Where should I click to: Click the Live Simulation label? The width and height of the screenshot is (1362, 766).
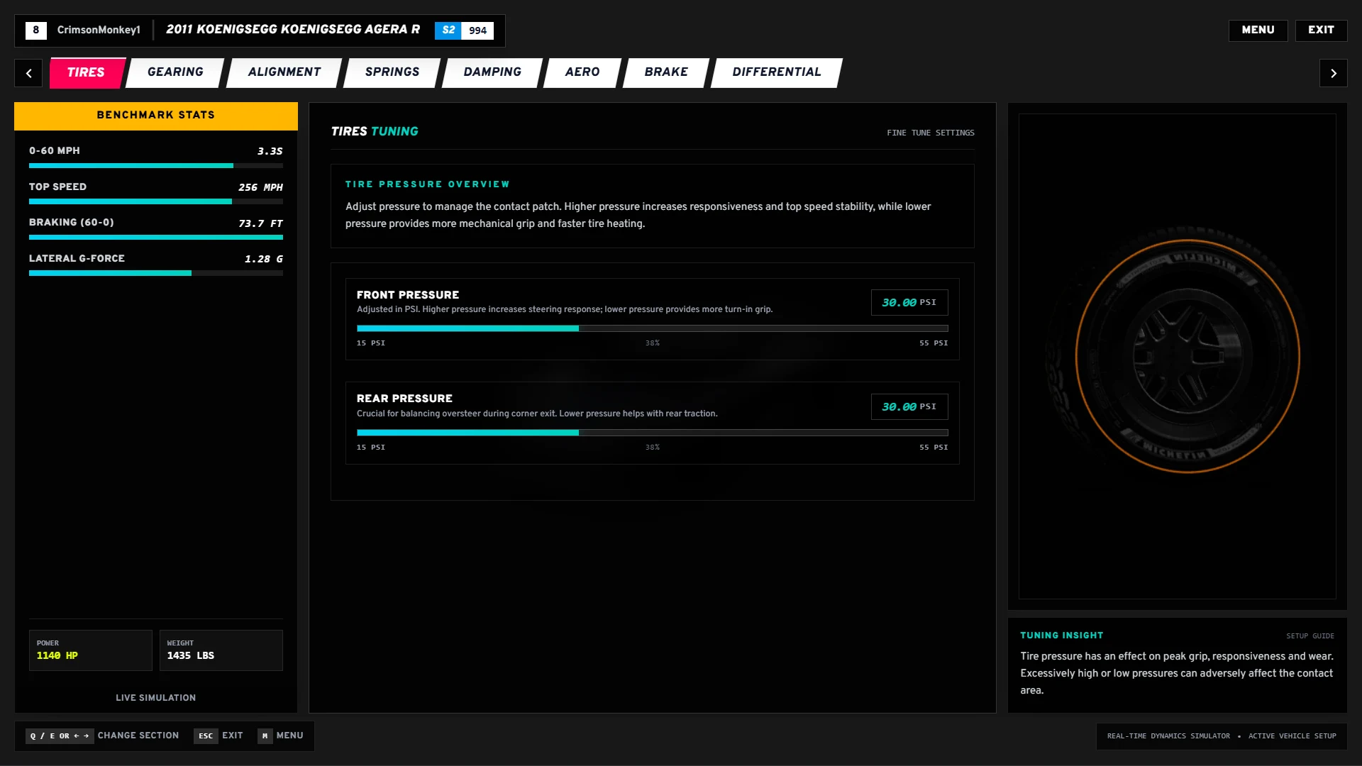156,698
